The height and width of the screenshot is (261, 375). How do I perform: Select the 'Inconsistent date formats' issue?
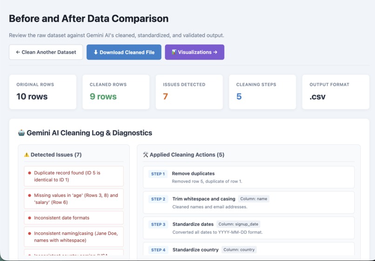[x=74, y=218]
